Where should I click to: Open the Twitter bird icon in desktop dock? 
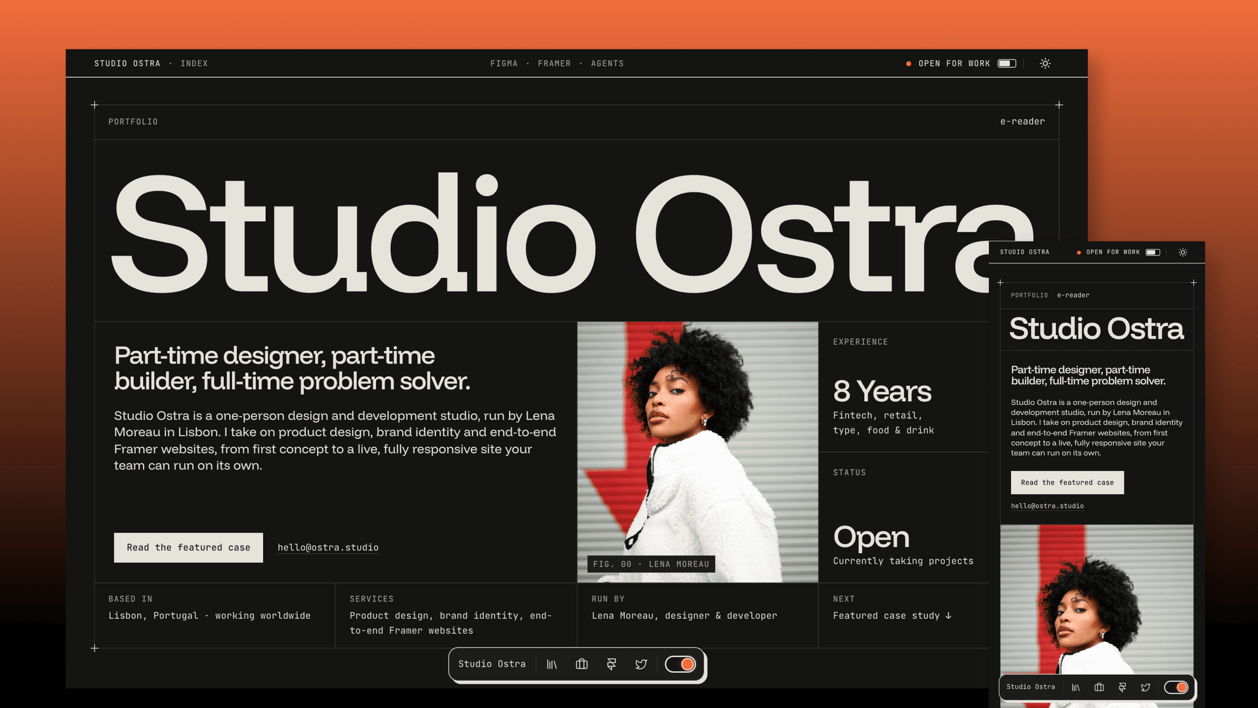point(641,664)
